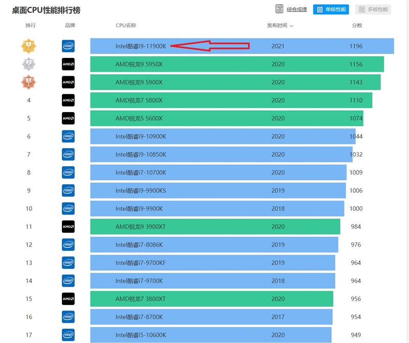Click the bronze third-place medal icon

coord(29,82)
